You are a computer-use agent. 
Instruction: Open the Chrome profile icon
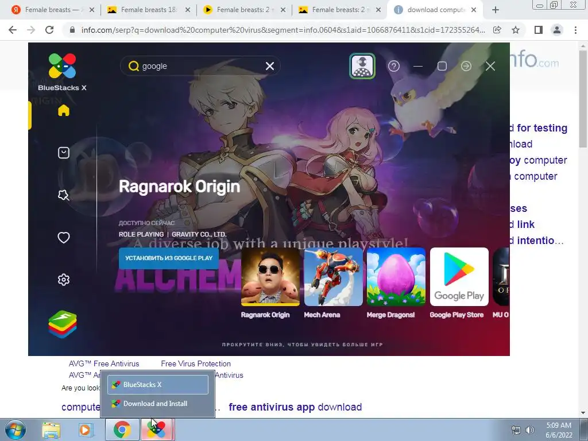[x=557, y=30]
